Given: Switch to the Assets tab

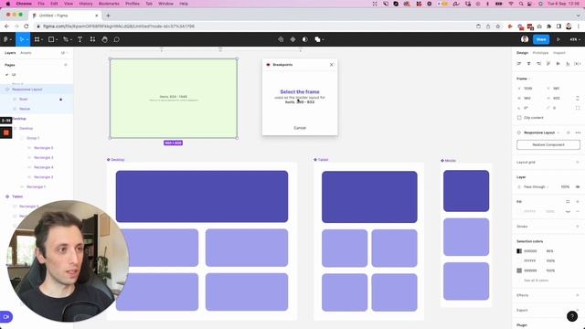Looking at the screenshot, I should [26, 53].
